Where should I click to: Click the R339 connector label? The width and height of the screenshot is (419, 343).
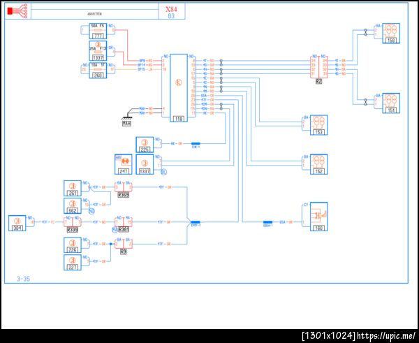(72, 229)
